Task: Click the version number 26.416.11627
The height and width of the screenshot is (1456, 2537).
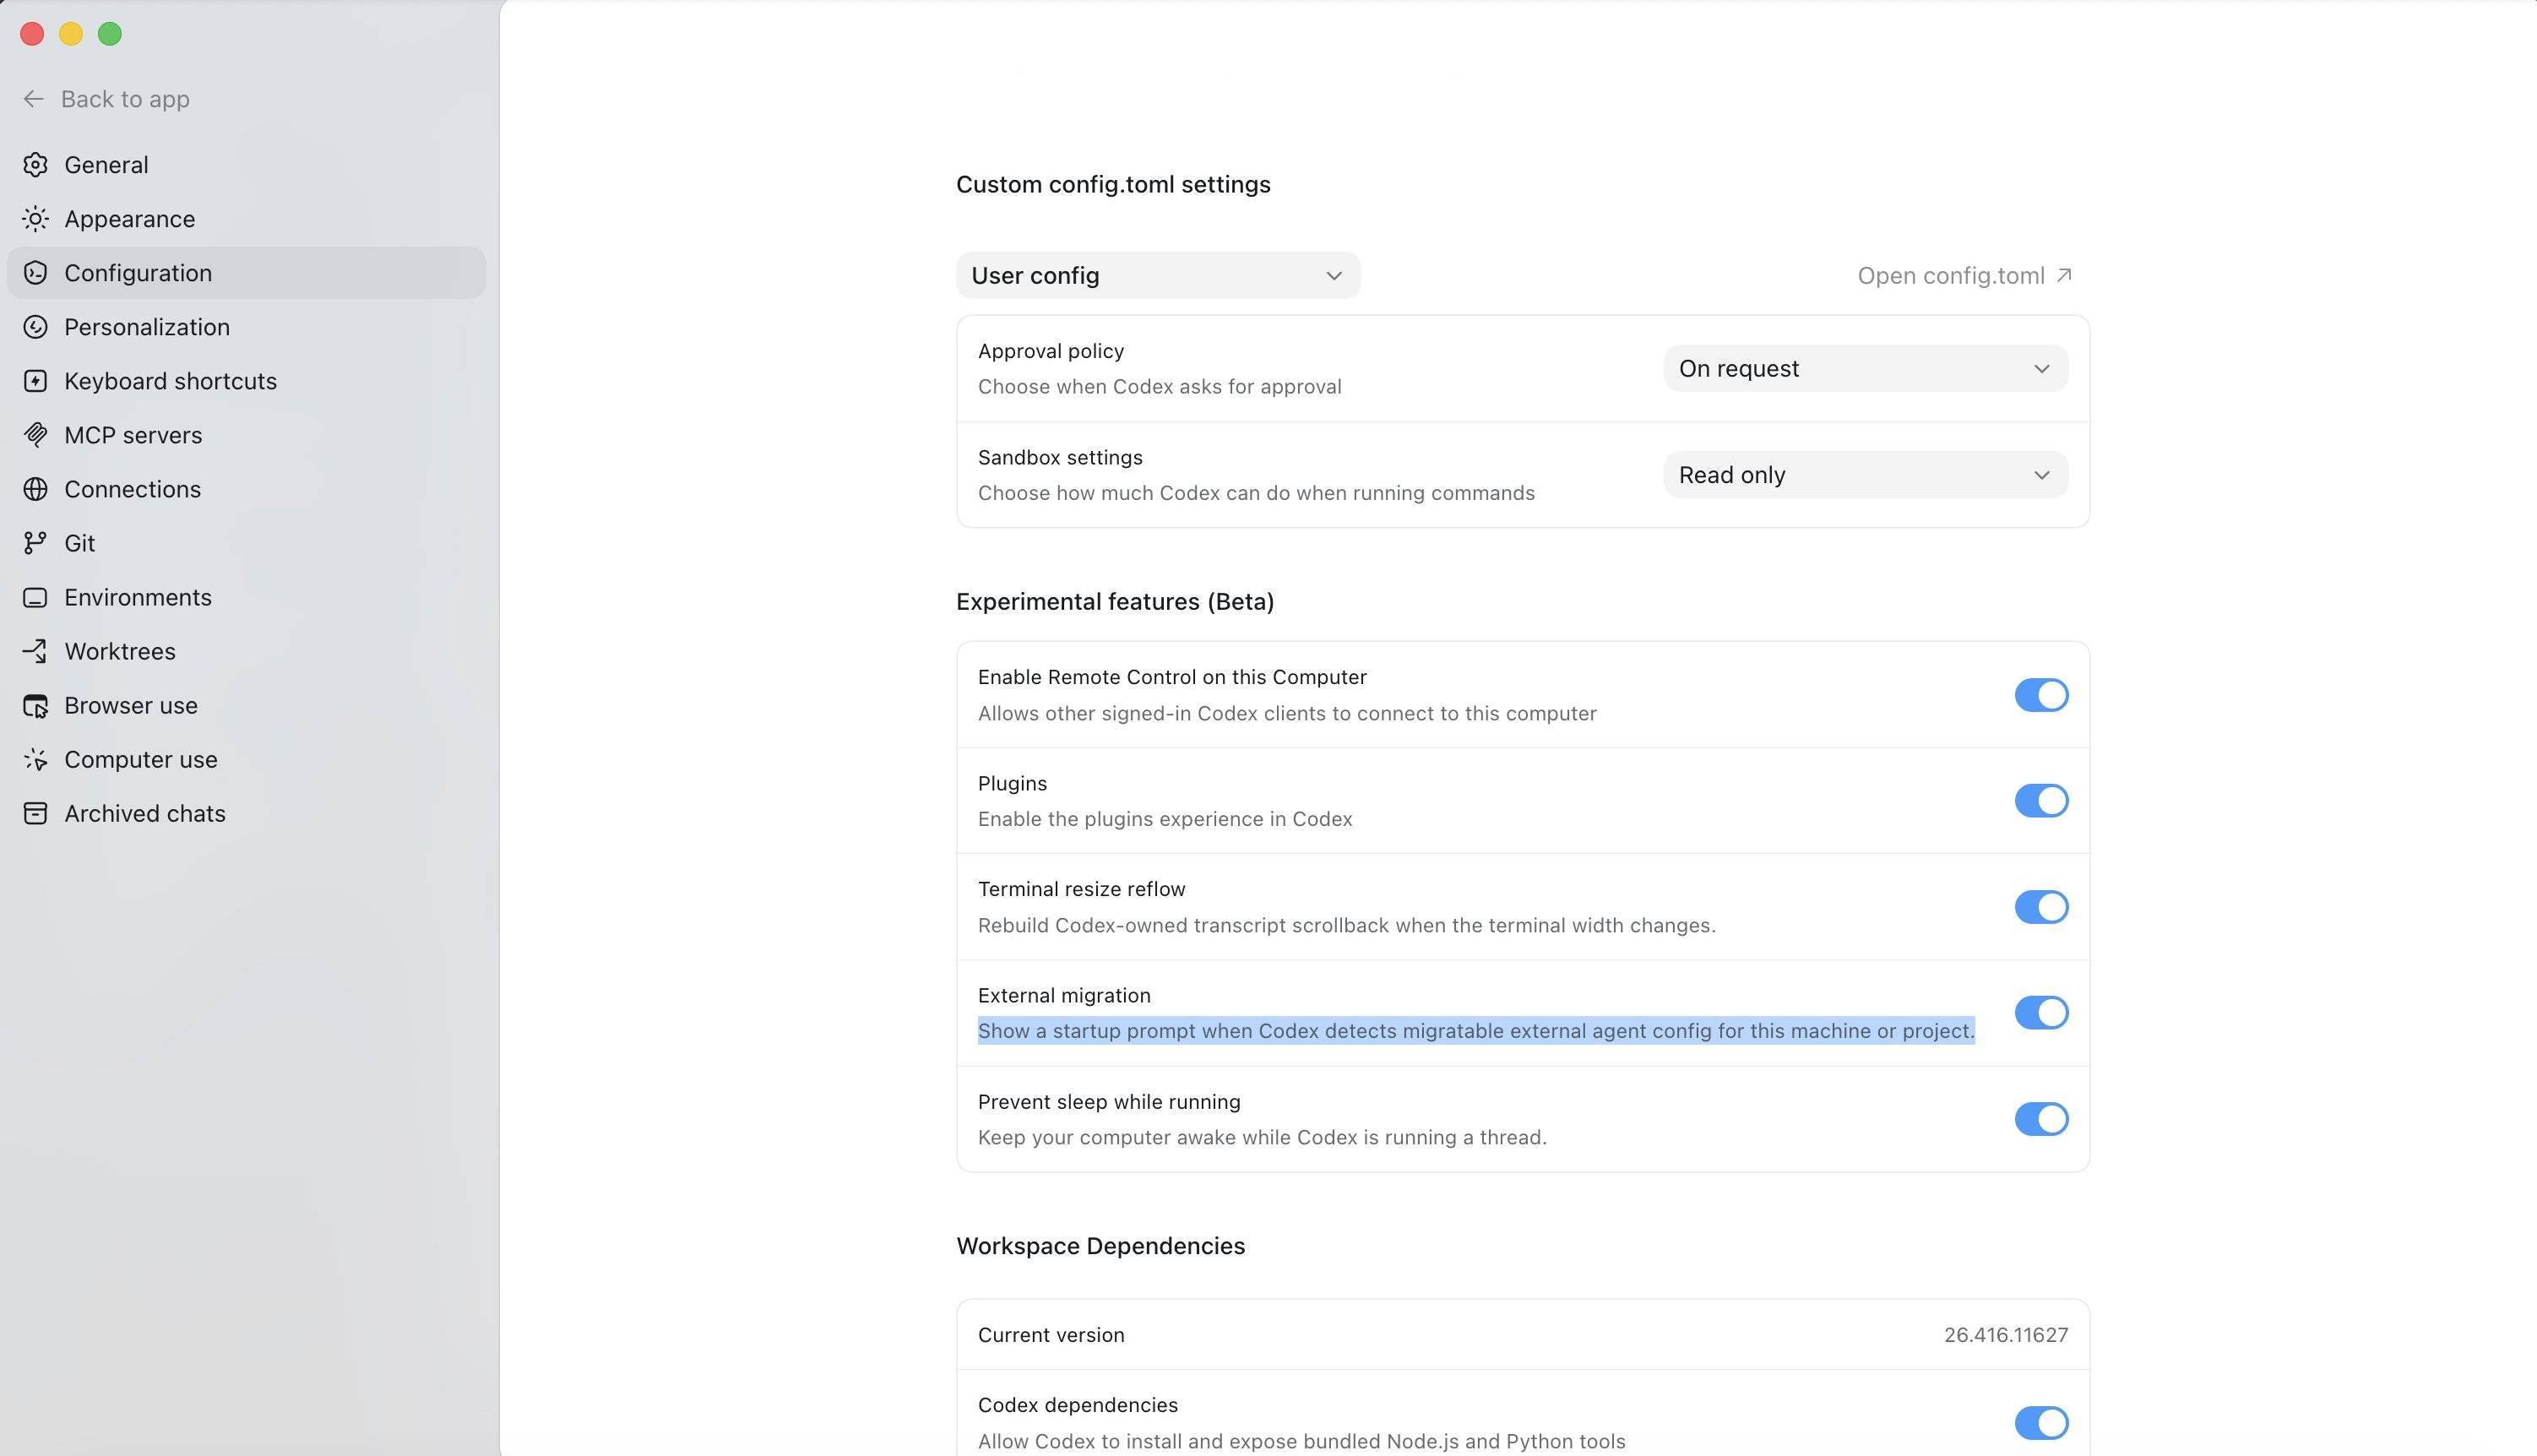Action: pyautogui.click(x=2006, y=1335)
